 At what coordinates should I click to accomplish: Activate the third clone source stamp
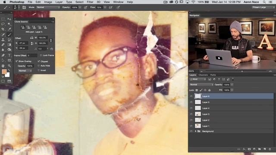(34, 27)
